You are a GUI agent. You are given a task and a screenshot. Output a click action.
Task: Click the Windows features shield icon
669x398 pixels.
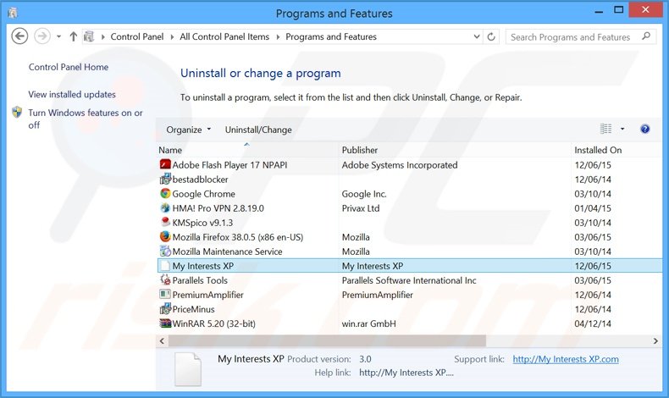point(17,112)
